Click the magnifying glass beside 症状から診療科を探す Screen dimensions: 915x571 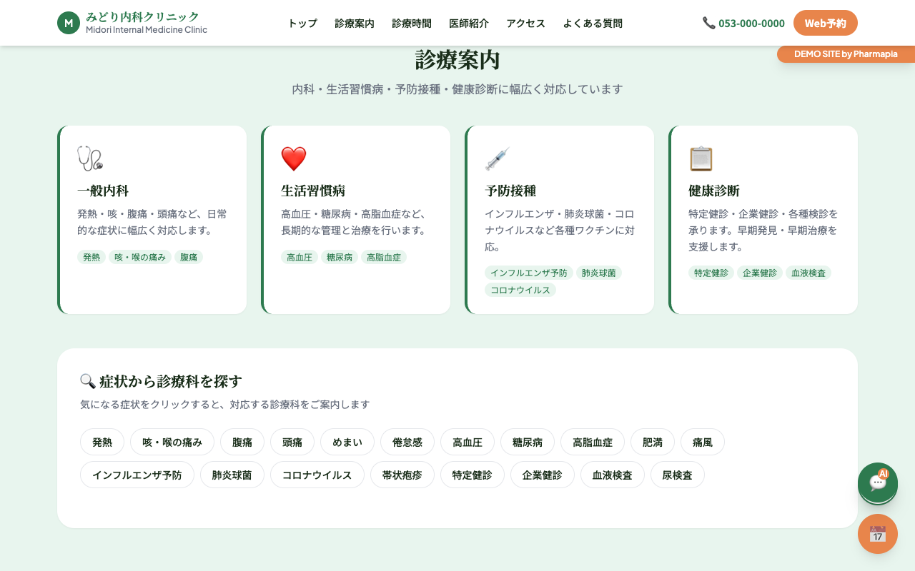(x=86, y=380)
